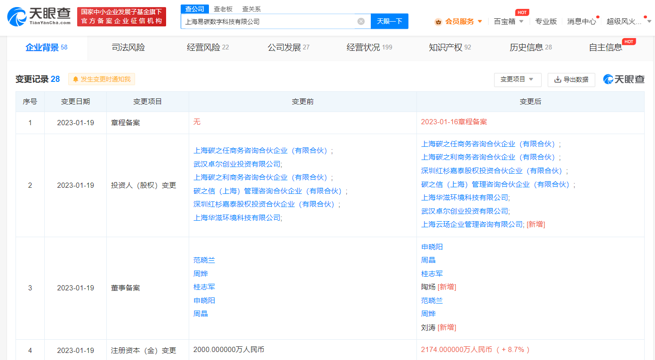
Task: Click the export data button
Action: [x=571, y=80]
